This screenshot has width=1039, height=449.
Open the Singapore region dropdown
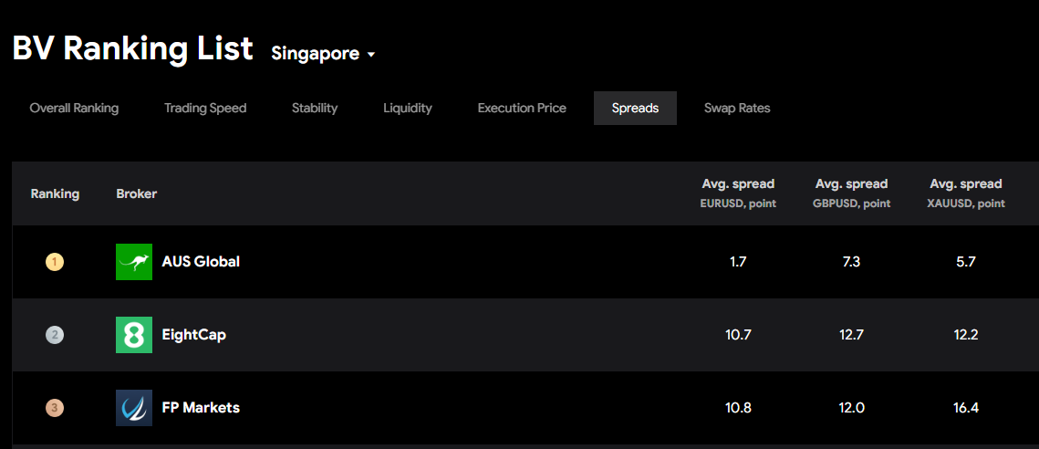pyautogui.click(x=324, y=54)
